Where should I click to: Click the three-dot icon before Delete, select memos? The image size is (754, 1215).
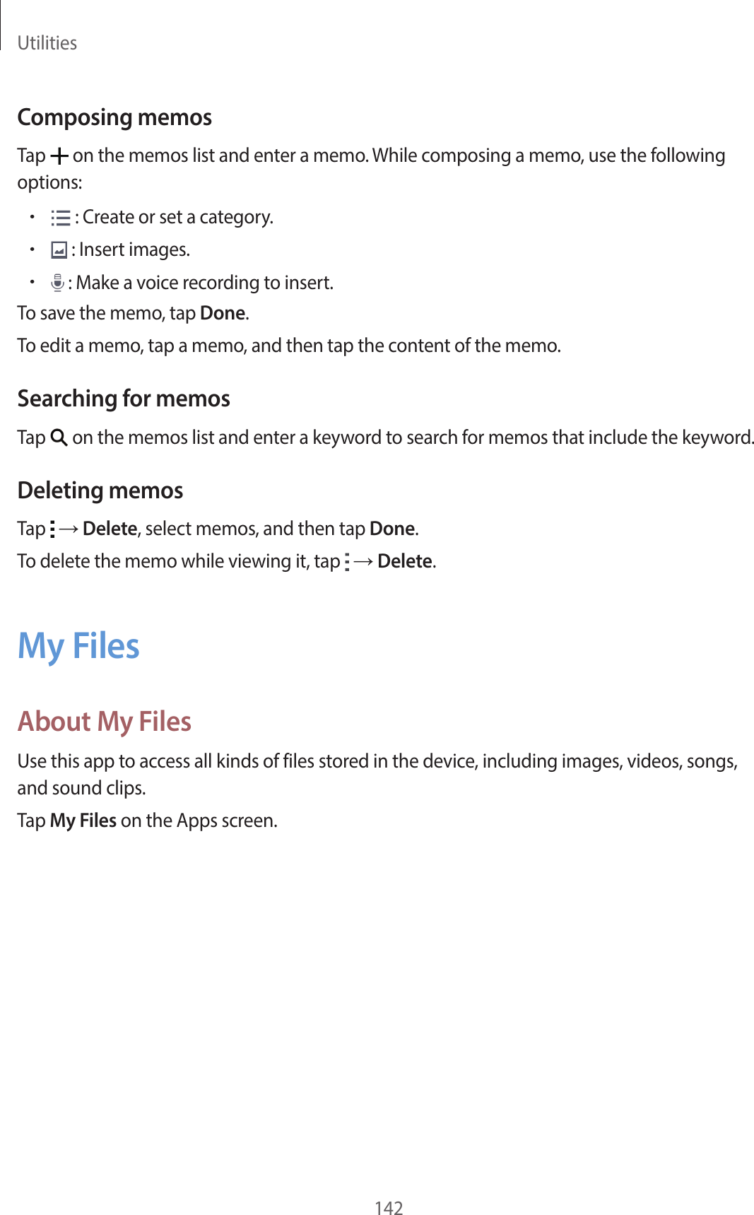coord(52,529)
